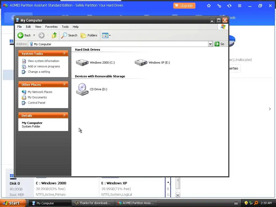Open the Tools menu
The image size is (276, 207).
tap(65, 27)
